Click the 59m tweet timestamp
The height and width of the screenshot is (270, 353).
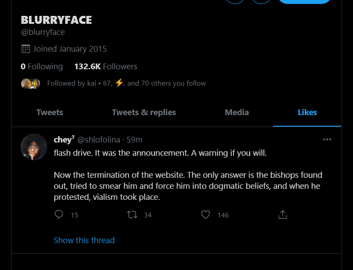click(134, 139)
